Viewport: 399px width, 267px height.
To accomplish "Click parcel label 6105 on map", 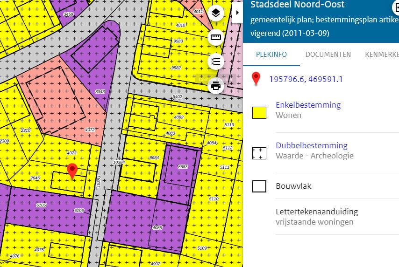I will click(41, 205).
